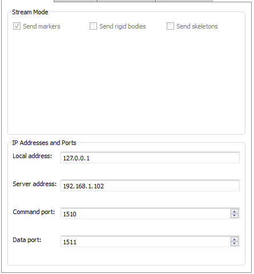Viewport: 254px width, 274px height.
Task: Click the Command port label
Action: pyautogui.click(x=34, y=212)
